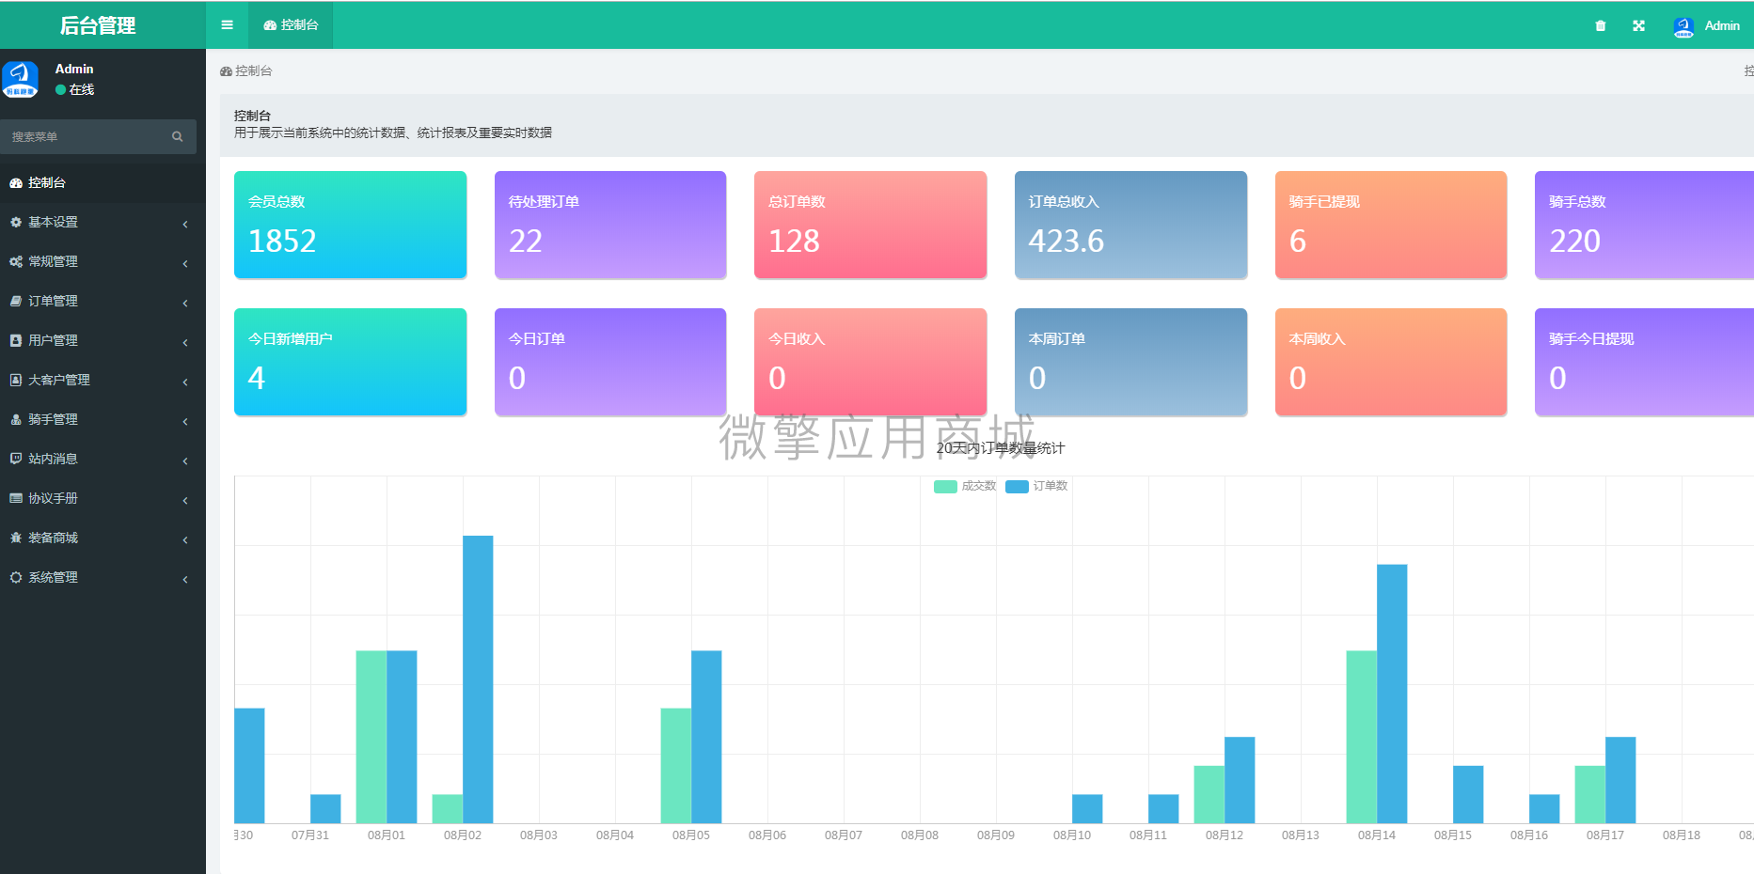Open the 基本设置 menu item
The image size is (1754, 874).
103,222
